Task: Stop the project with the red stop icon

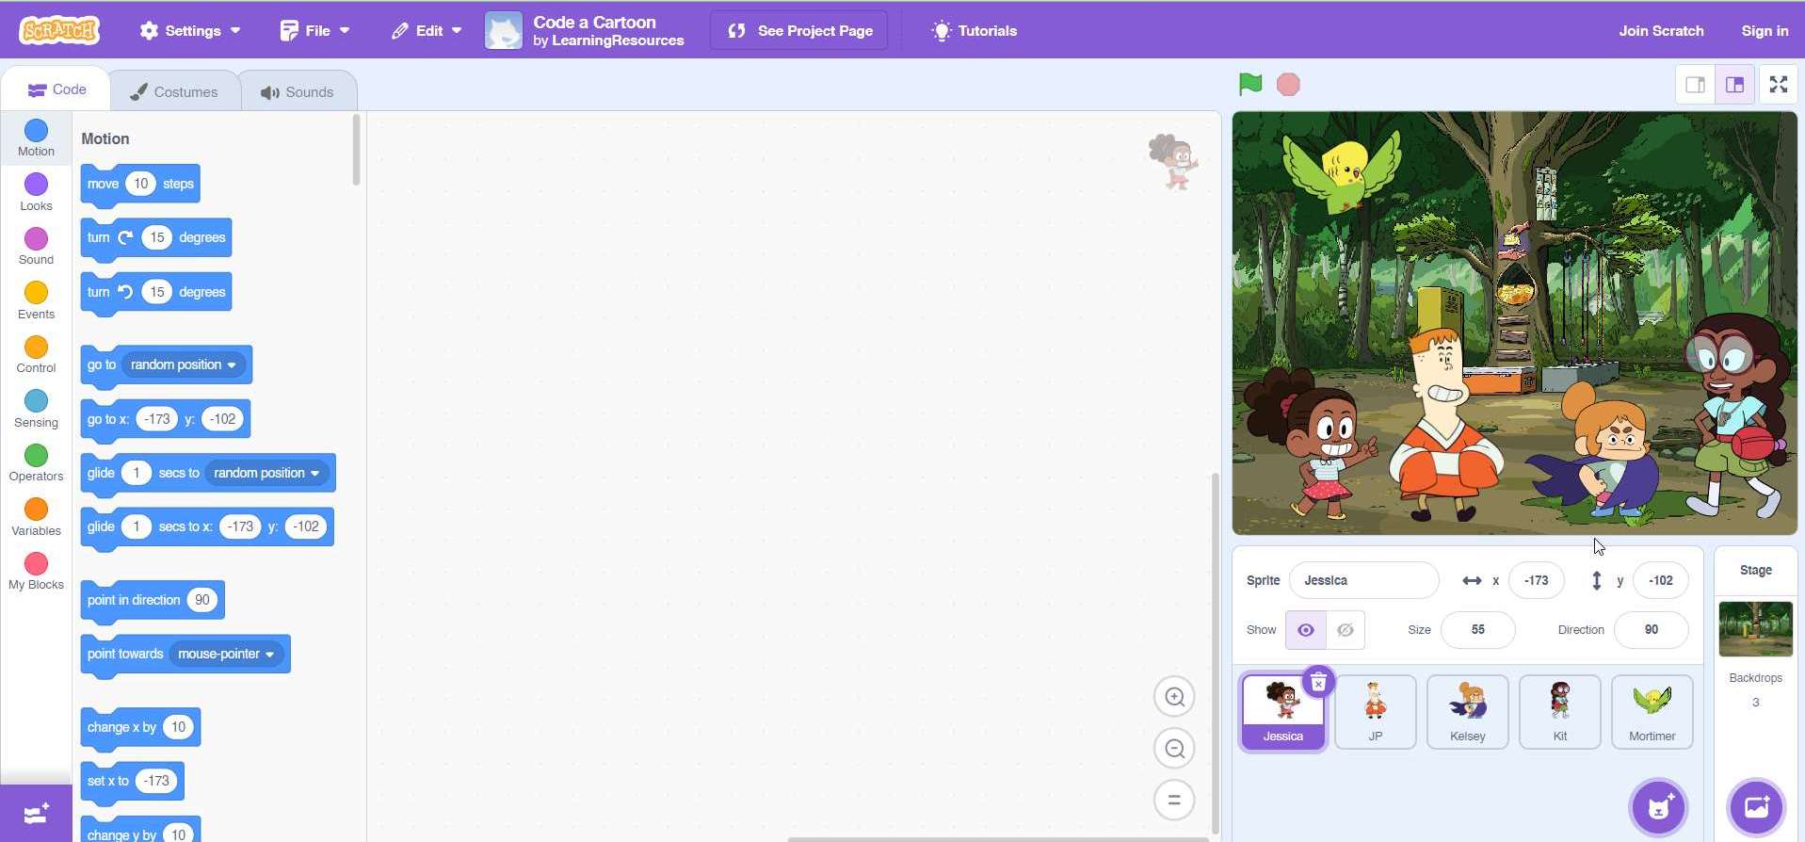Action: (1288, 85)
